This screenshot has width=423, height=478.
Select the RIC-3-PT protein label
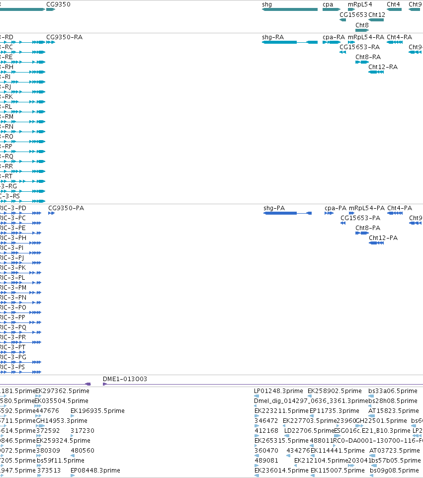pos(13,347)
